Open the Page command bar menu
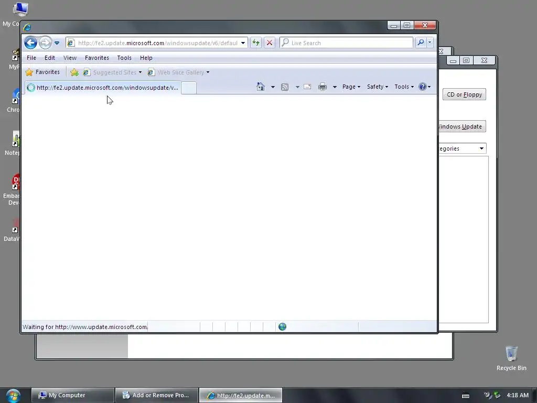The image size is (537, 403). (x=351, y=87)
